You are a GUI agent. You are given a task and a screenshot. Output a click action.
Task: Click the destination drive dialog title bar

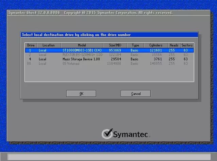109,35
